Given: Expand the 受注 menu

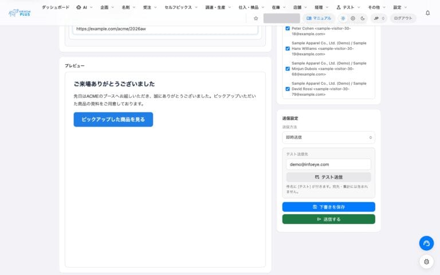Looking at the screenshot, I should coord(150,7).
